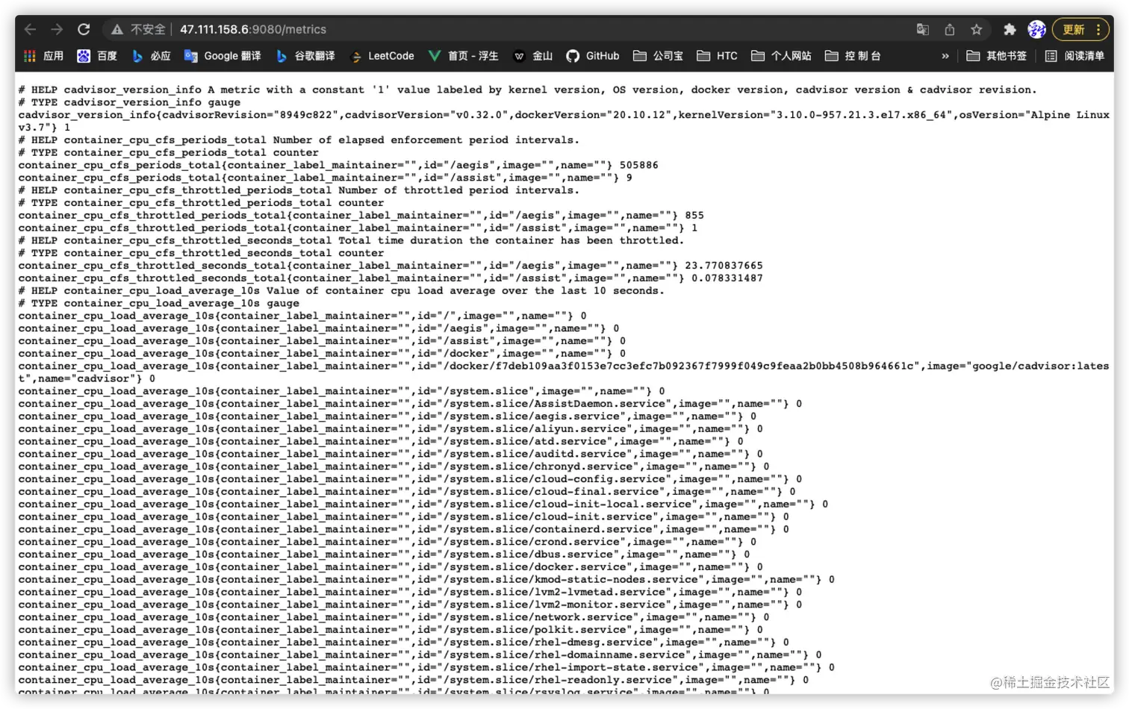Click the kmod-static-nodes.service metric line
The width and height of the screenshot is (1129, 709).
tap(426, 580)
